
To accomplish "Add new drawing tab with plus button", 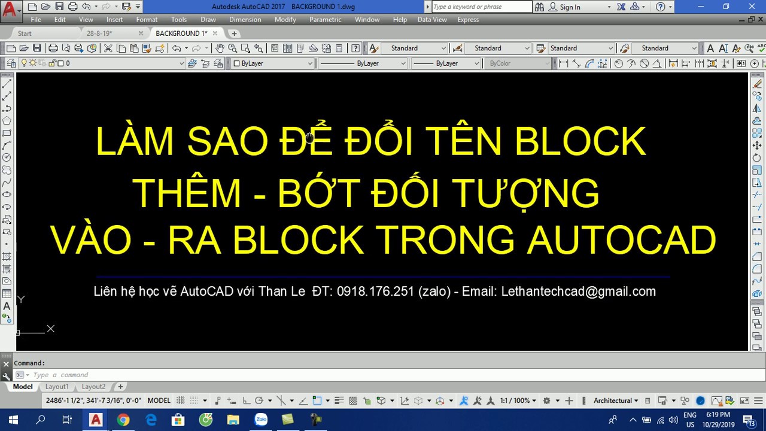I will point(235,34).
